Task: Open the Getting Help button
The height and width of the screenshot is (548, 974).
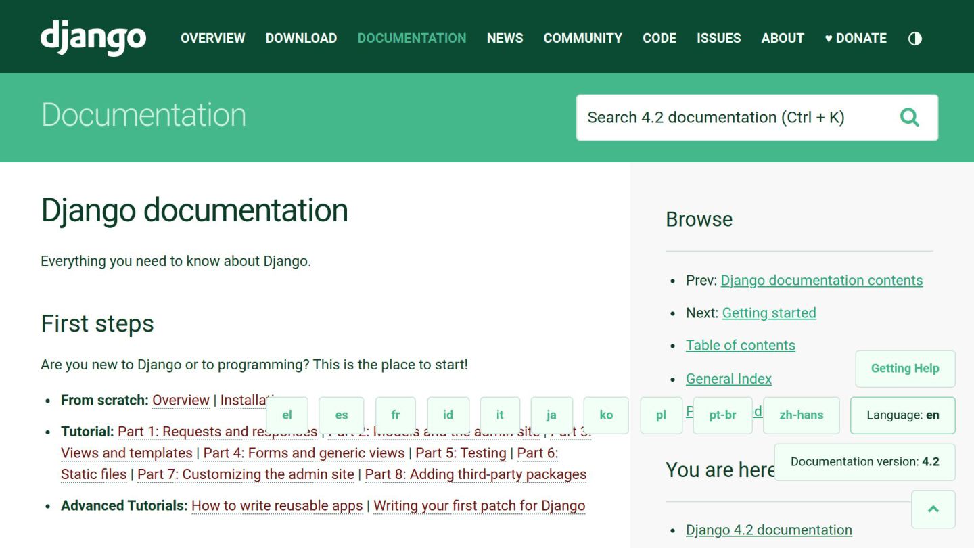Action: [x=905, y=369]
